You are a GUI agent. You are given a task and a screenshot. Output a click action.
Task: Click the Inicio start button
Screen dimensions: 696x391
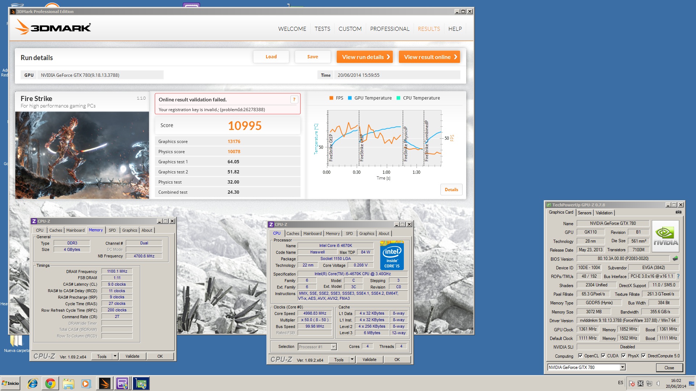pyautogui.click(x=11, y=383)
